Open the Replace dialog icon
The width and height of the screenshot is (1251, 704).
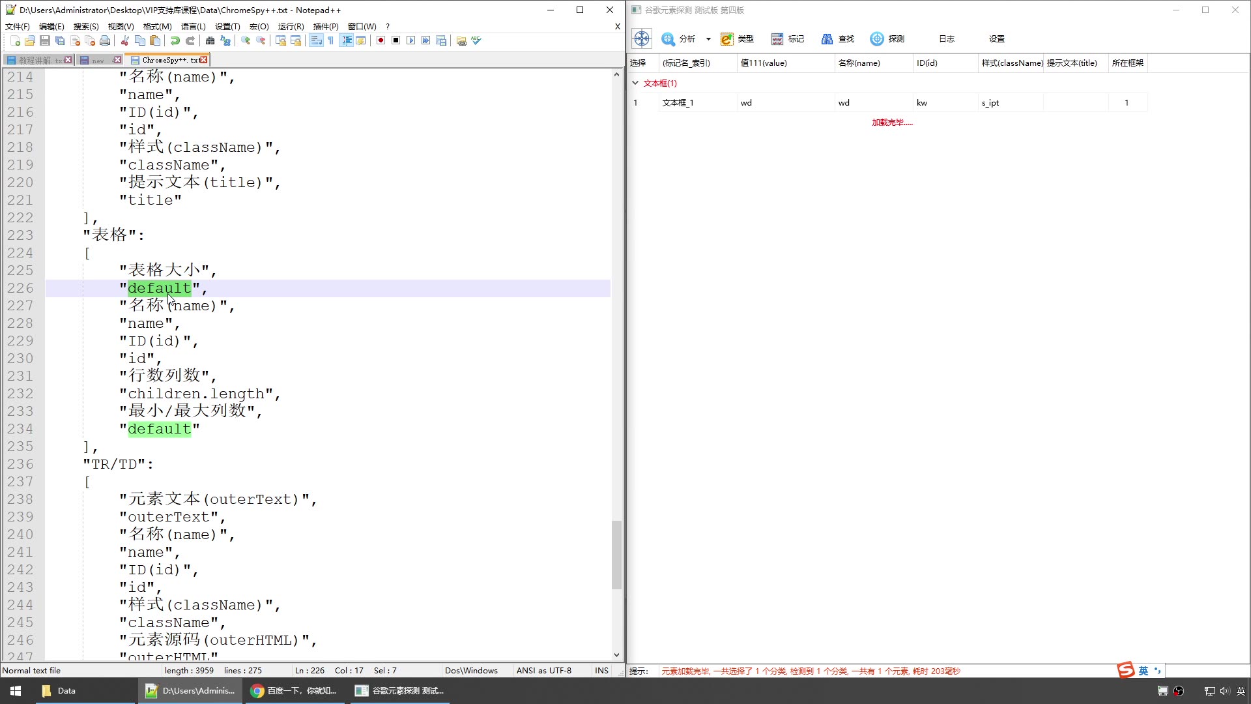tap(225, 40)
